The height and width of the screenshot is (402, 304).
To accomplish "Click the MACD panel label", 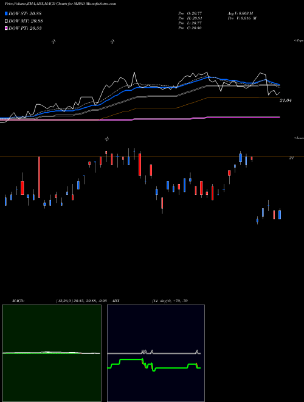I will coord(18,301).
